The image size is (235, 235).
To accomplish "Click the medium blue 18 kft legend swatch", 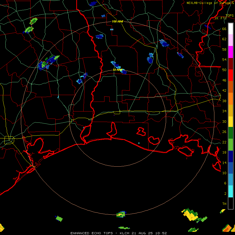I will pos(231,168).
